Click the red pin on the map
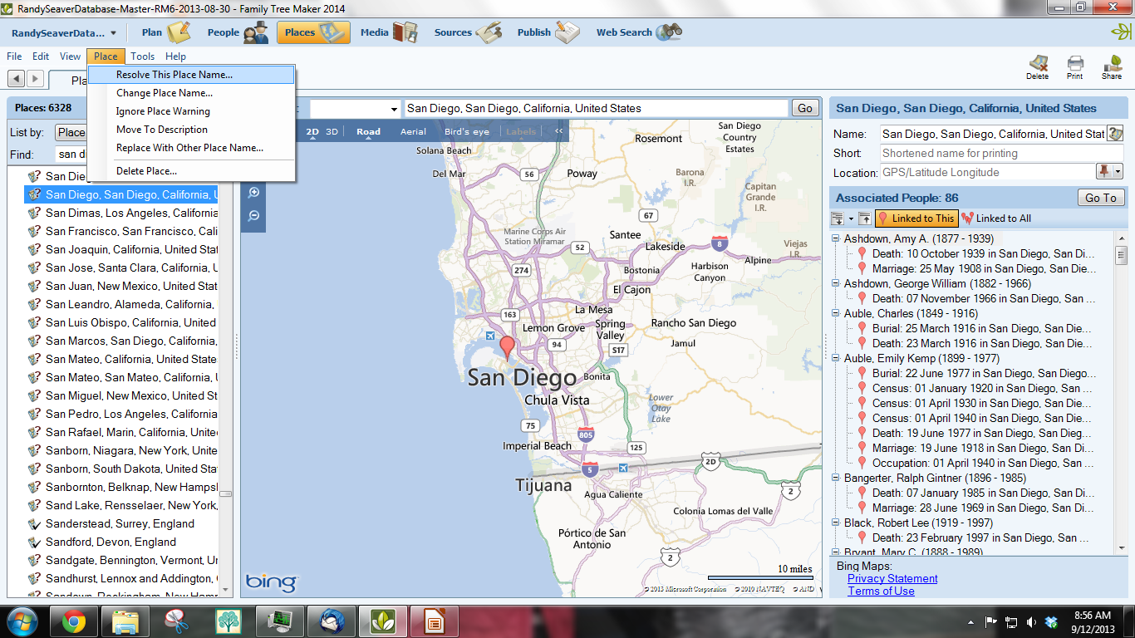This screenshot has width=1135, height=638. [506, 347]
